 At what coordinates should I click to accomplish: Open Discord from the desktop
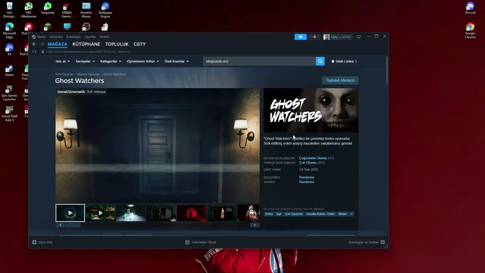pos(470,8)
